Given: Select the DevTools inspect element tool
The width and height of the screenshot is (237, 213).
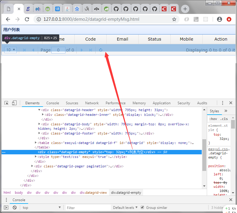Looking at the screenshot, I should (6, 103).
